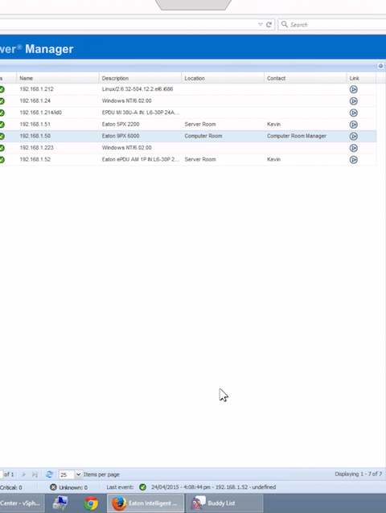Open link icon for 192.168.1.51

[x=353, y=125]
